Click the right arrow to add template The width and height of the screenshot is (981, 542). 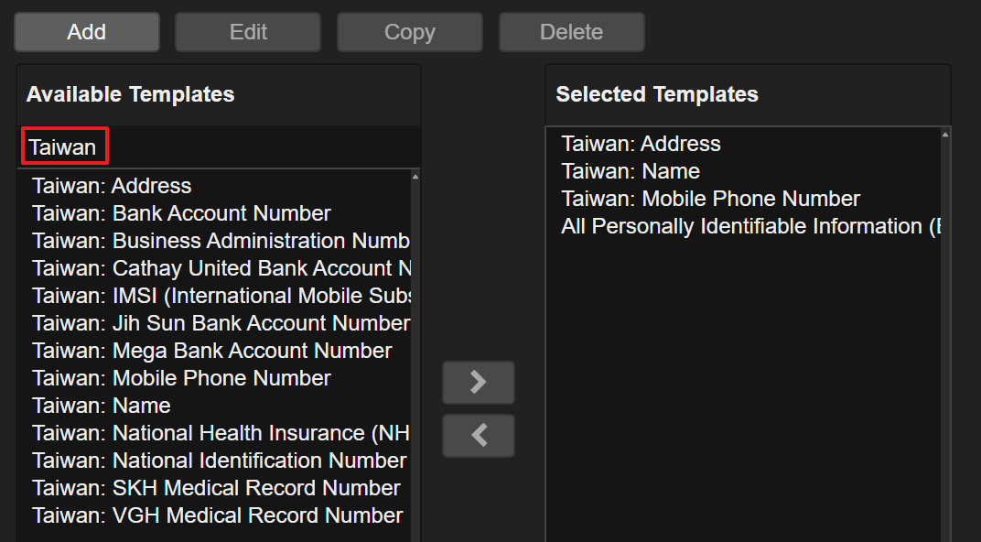[478, 383]
